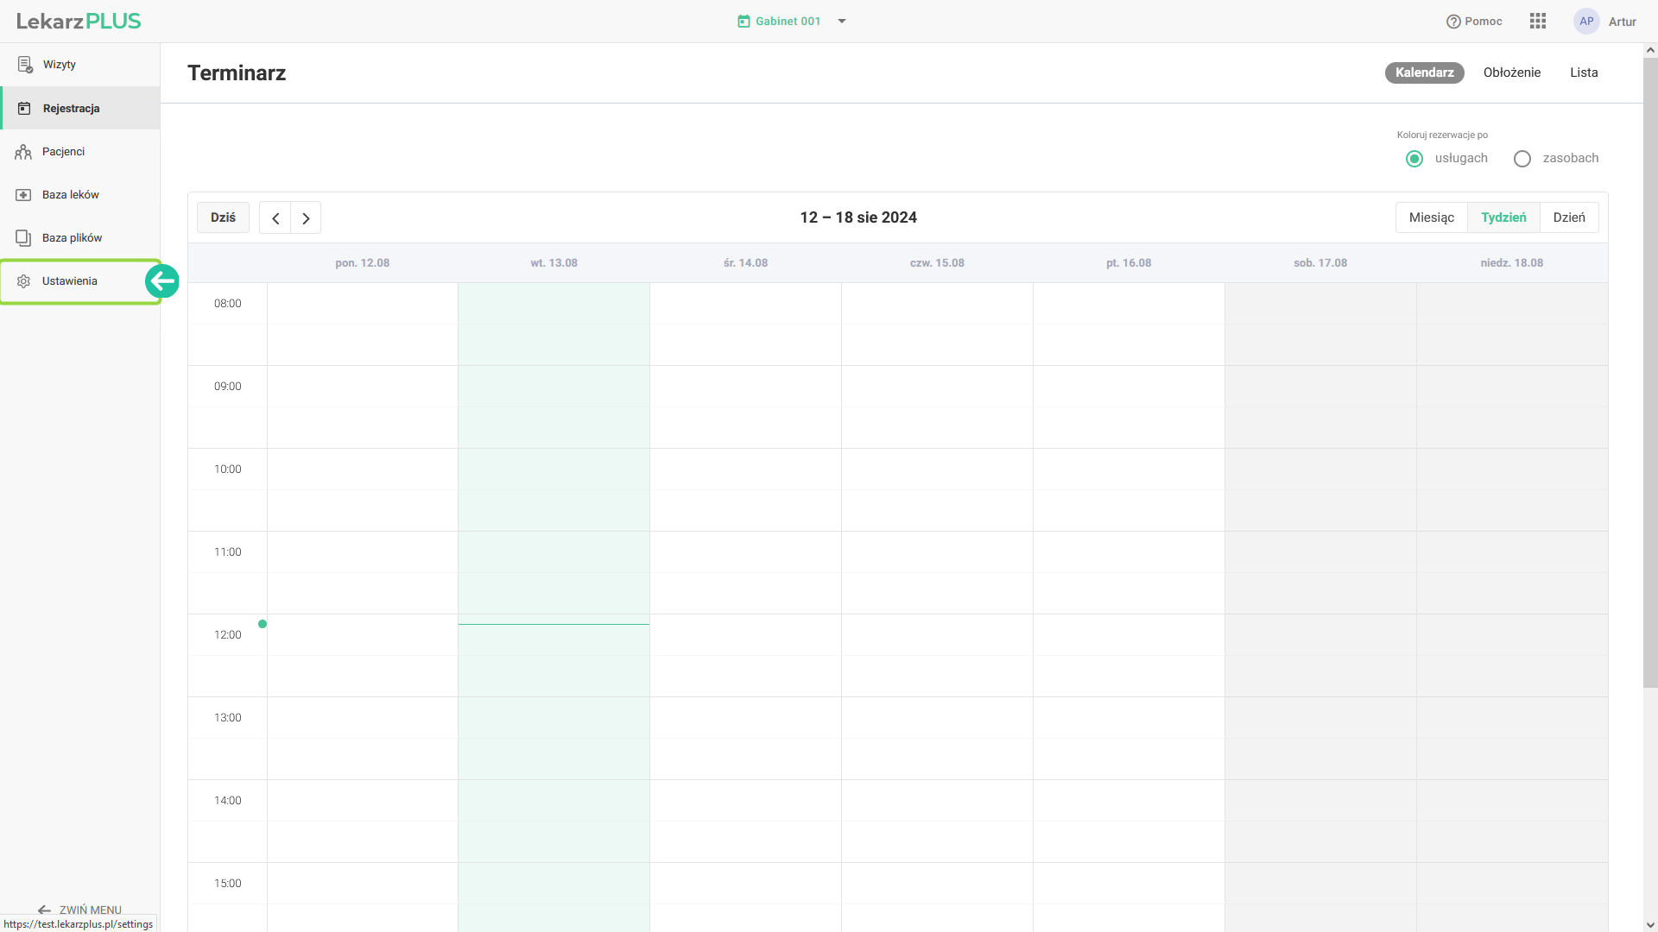Switch to Miesiąc view
The image size is (1658, 932).
pos(1432,217)
